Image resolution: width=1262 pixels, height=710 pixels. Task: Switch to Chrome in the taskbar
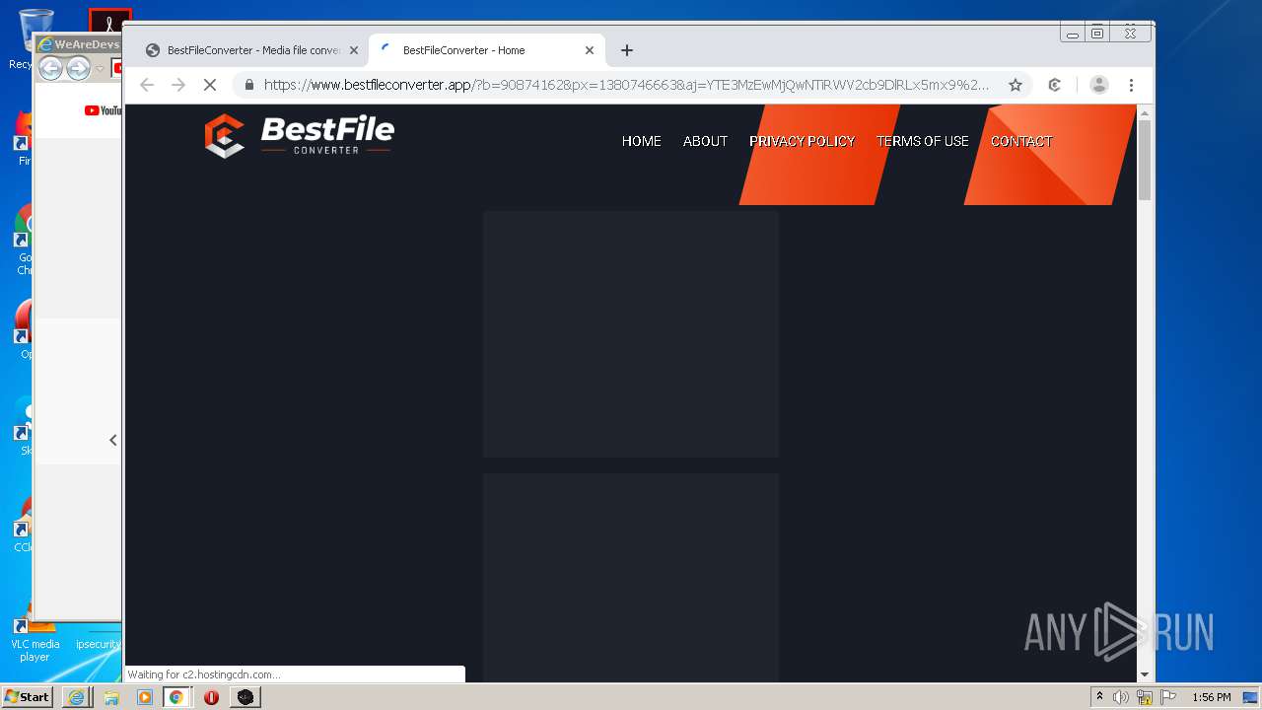click(x=176, y=697)
